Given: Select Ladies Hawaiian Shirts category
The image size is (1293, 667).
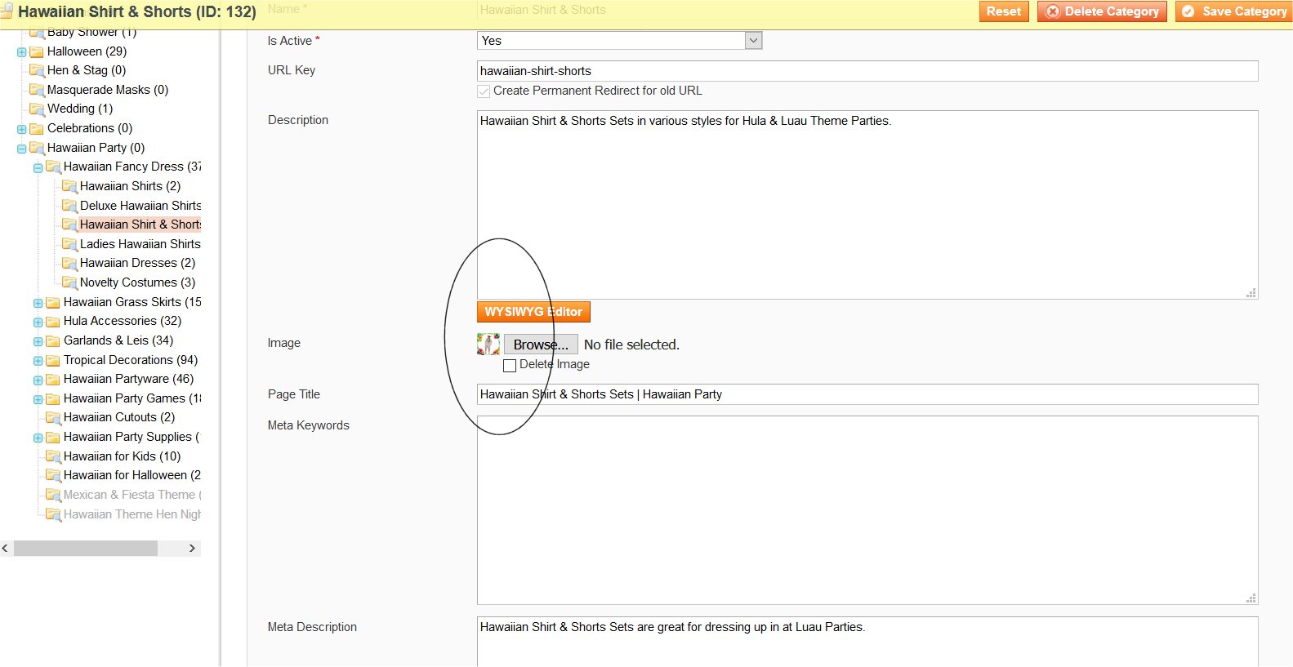Looking at the screenshot, I should [x=140, y=244].
